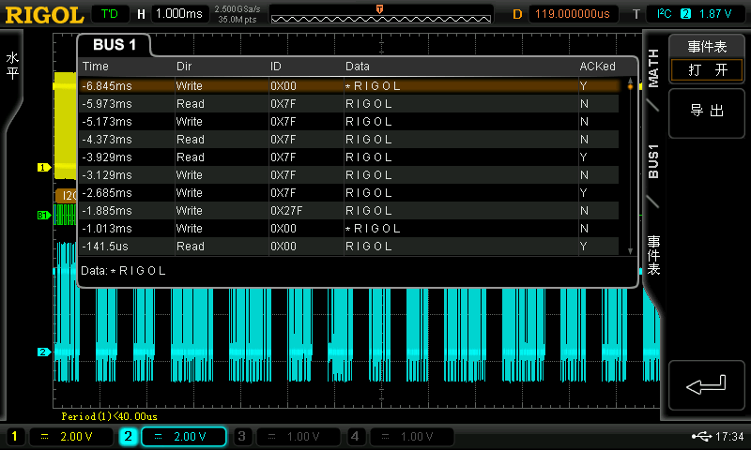Screen dimensions: 751x450
Task: Click channel 1 scale 2.00 V
Action: pyautogui.click(x=71, y=436)
